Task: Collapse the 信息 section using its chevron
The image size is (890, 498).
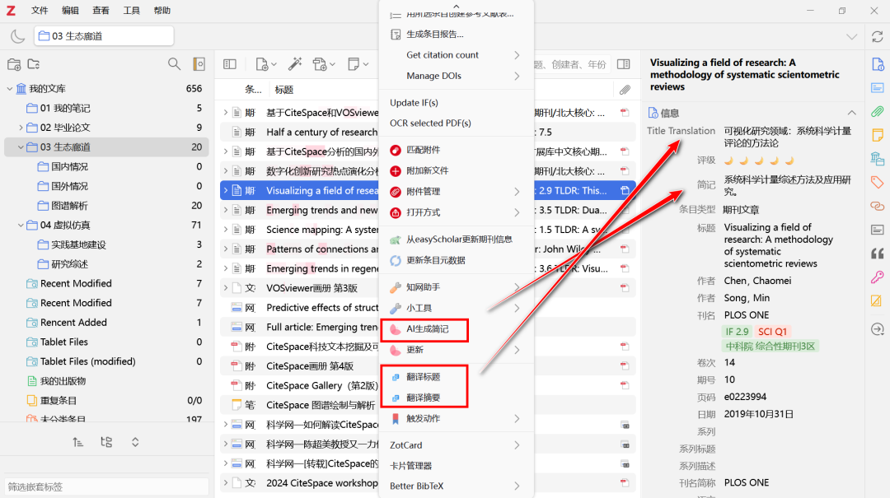Action: click(x=852, y=113)
